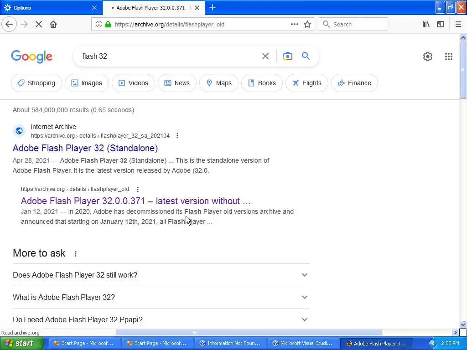The width and height of the screenshot is (467, 350).
Task: Open the Library bookshelf icon
Action: (426, 24)
